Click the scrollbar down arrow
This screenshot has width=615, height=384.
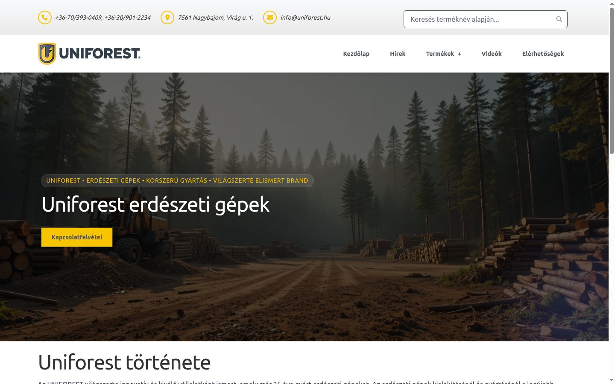(x=612, y=380)
